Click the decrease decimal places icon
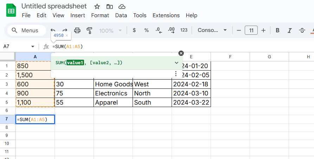Viewport: 314px width, 159px height. click(x=159, y=30)
